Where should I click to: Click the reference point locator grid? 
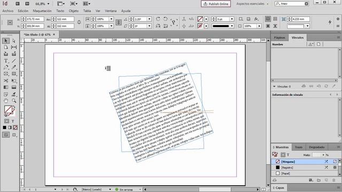[x=10, y=22]
